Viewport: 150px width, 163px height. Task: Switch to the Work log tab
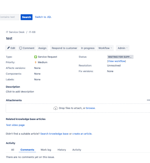coord(46,150)
